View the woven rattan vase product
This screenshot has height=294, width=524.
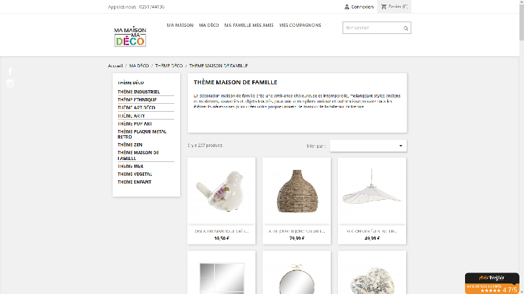coord(297,191)
